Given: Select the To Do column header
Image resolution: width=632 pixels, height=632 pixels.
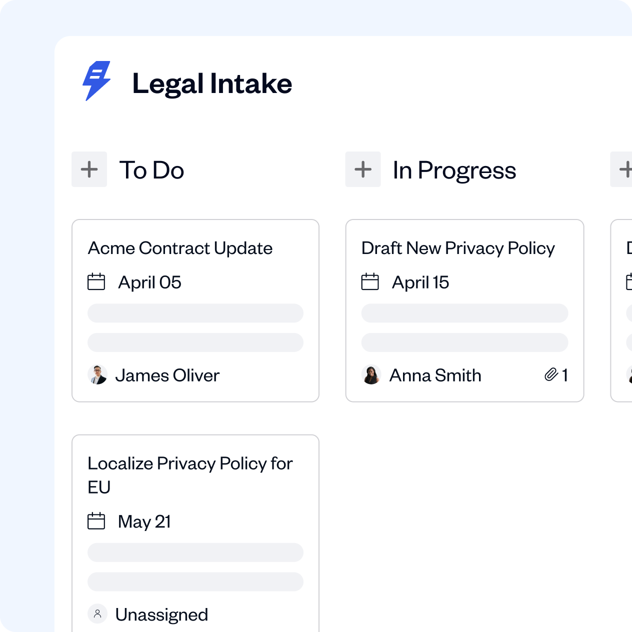Looking at the screenshot, I should 151,170.
